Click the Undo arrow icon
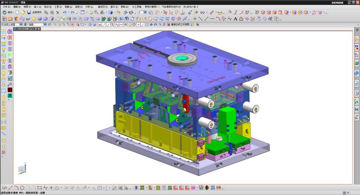 click(65, 13)
